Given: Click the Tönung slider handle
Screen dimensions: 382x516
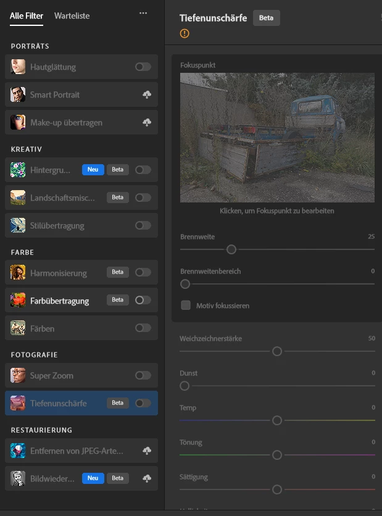Looking at the screenshot, I should 277,455.
